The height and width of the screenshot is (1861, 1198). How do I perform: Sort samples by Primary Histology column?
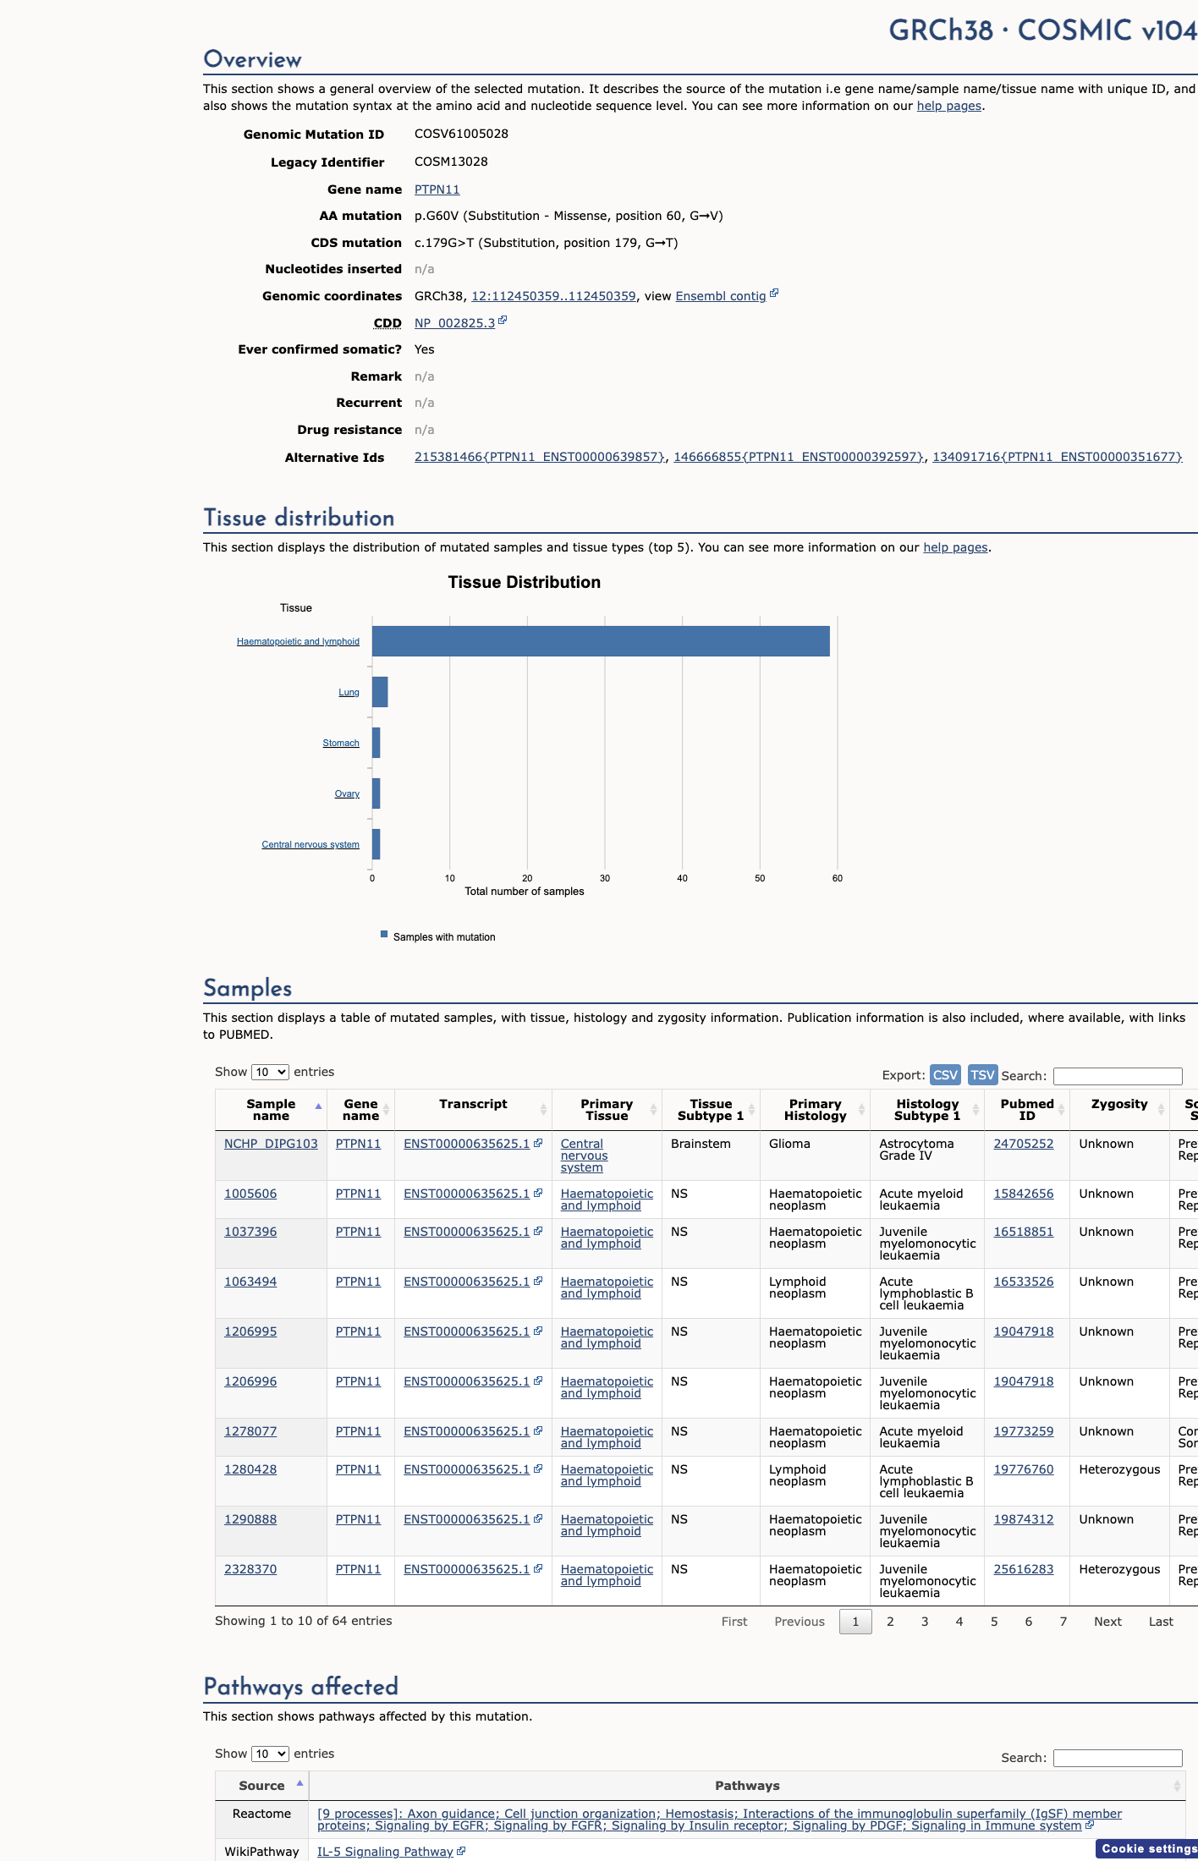[x=815, y=1110]
